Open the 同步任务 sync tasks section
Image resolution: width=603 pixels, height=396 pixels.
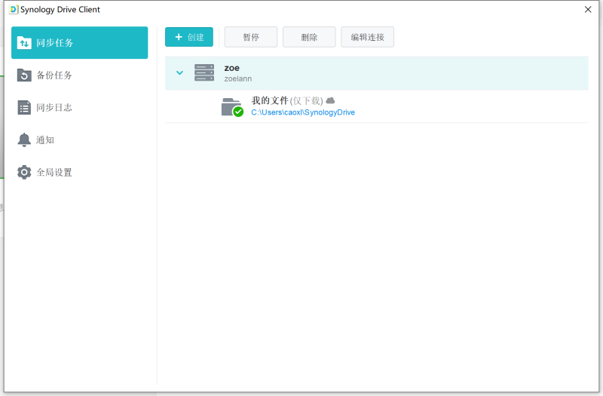pyautogui.click(x=80, y=43)
